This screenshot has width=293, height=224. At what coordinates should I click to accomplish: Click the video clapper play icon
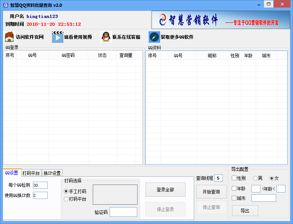(x=57, y=37)
